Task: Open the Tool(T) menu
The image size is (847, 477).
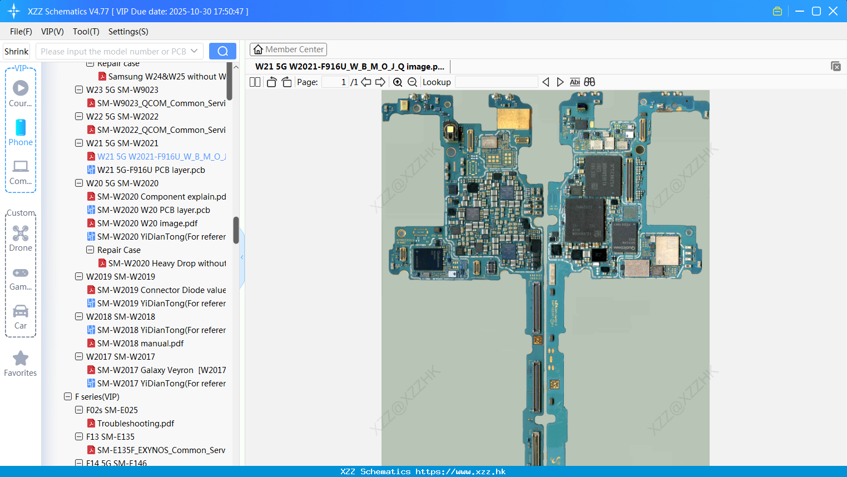Action: click(x=86, y=32)
